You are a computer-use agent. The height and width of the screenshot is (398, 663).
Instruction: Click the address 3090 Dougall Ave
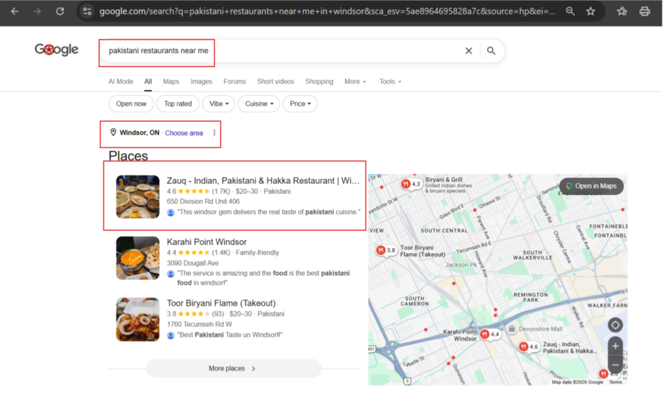tap(192, 263)
